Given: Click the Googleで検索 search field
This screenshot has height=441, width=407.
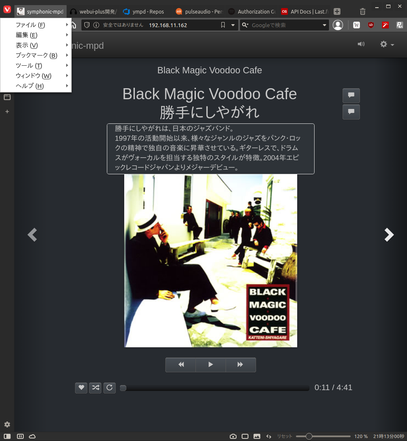Looking at the screenshot, I should pos(285,25).
